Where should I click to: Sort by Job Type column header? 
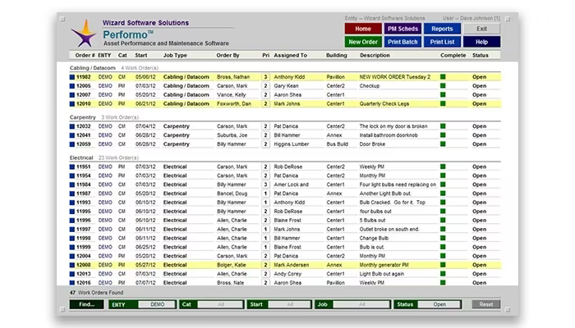[175, 55]
